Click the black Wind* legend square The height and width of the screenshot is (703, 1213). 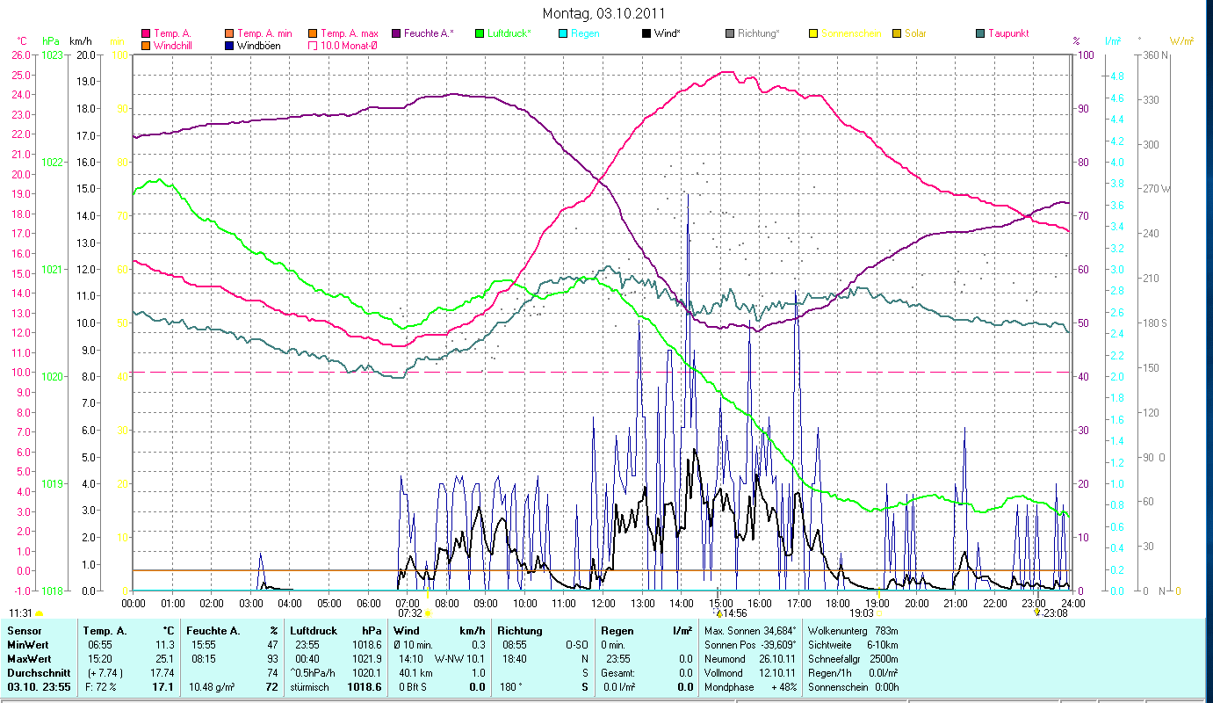[x=646, y=33]
